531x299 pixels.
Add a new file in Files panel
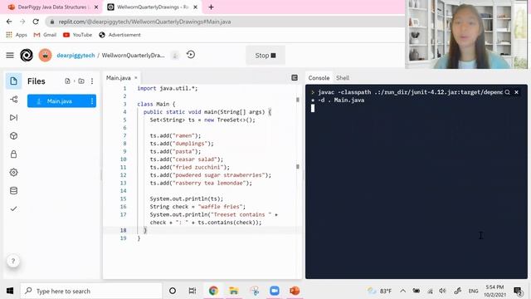[67, 81]
